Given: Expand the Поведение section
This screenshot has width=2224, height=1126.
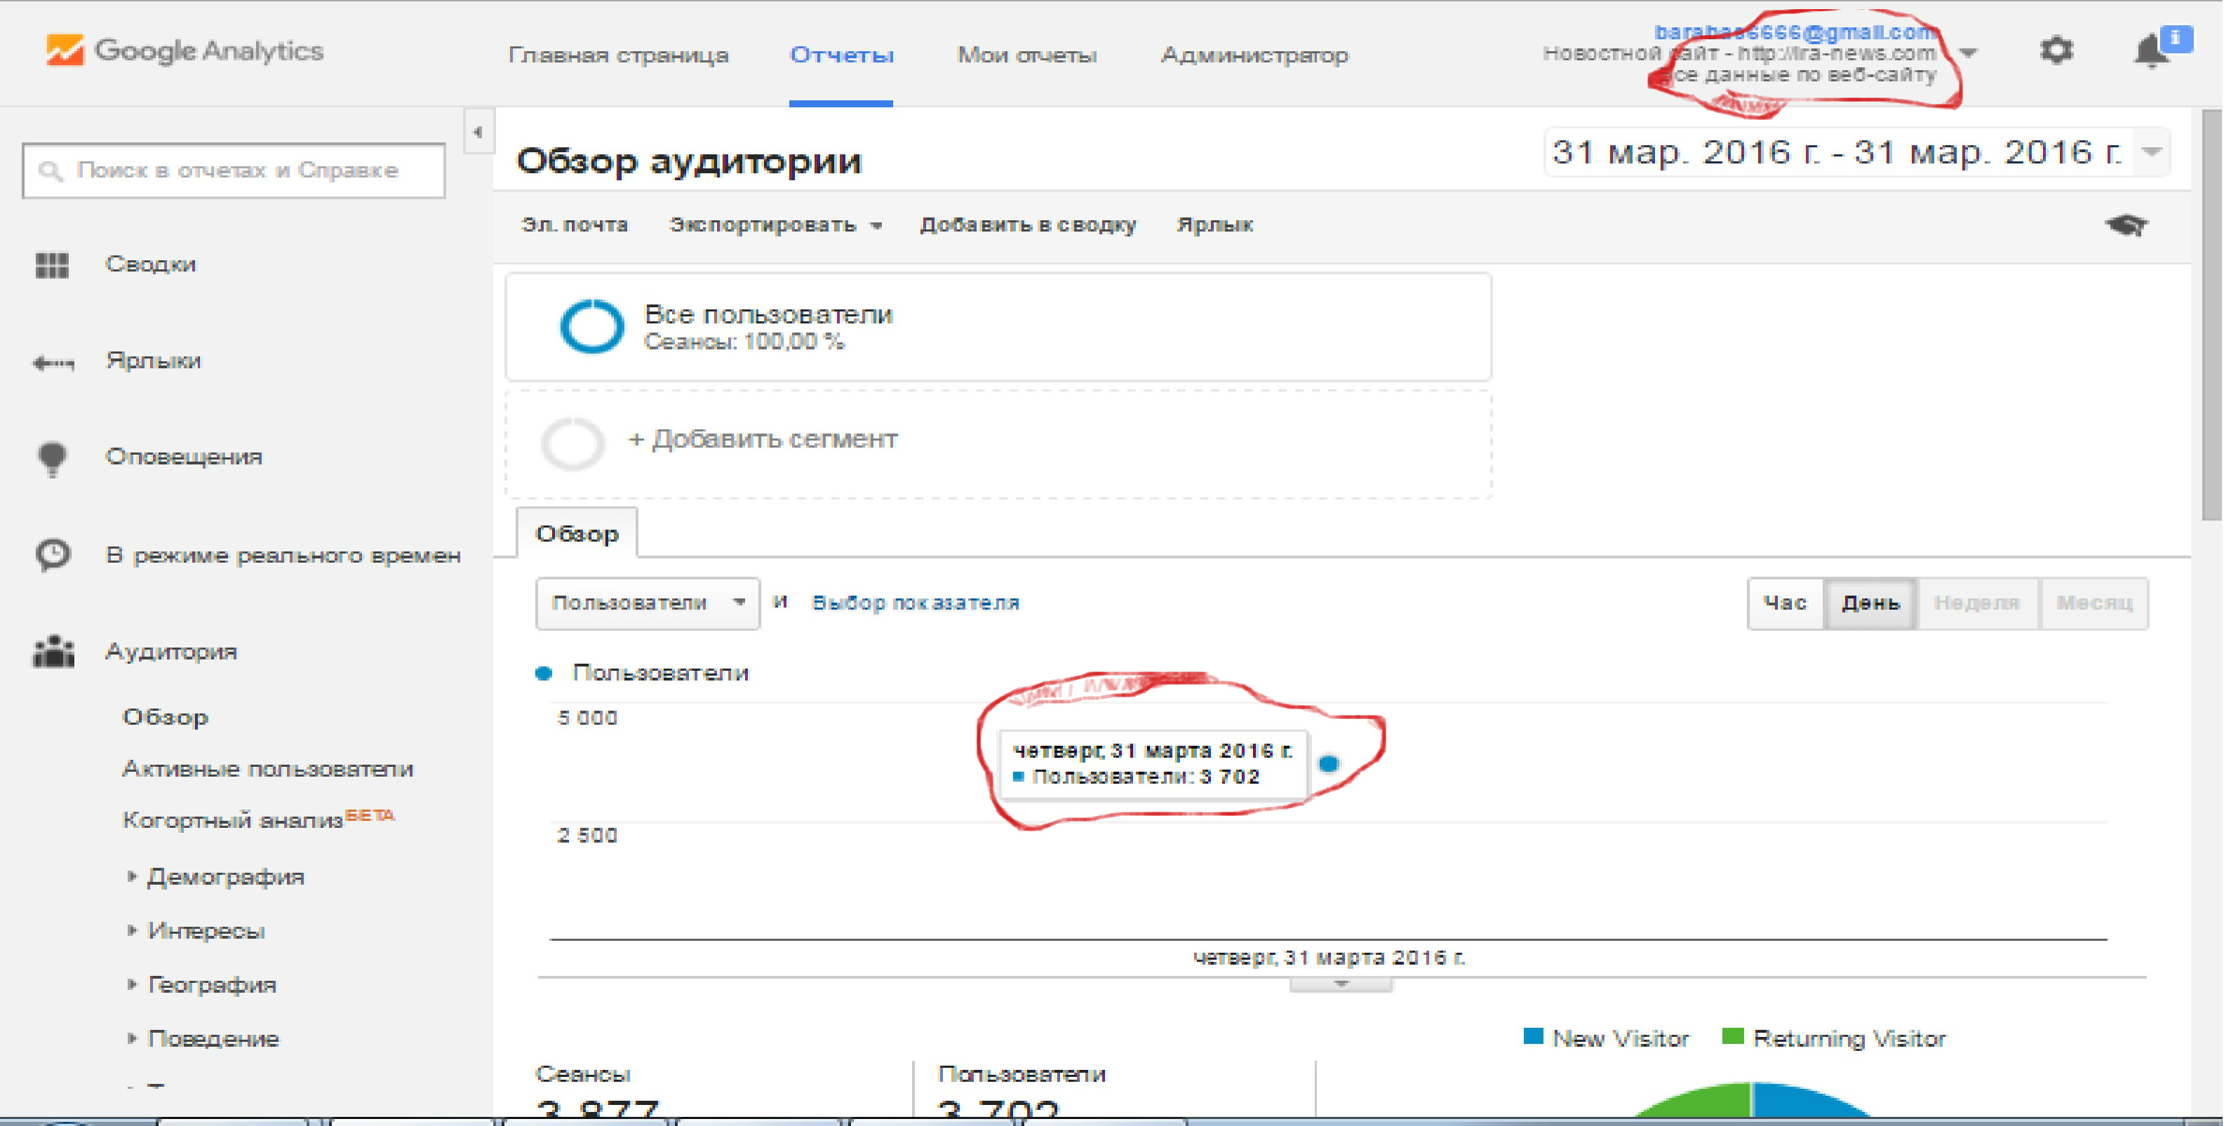Looking at the screenshot, I should tap(213, 1039).
